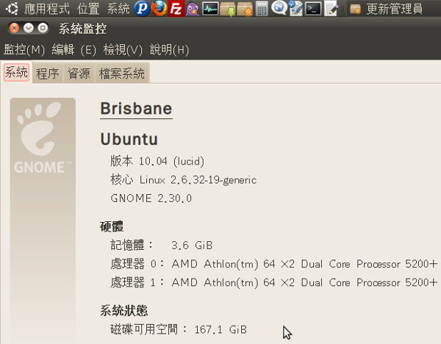Open Pidgin messenger icon in panel

193,9
